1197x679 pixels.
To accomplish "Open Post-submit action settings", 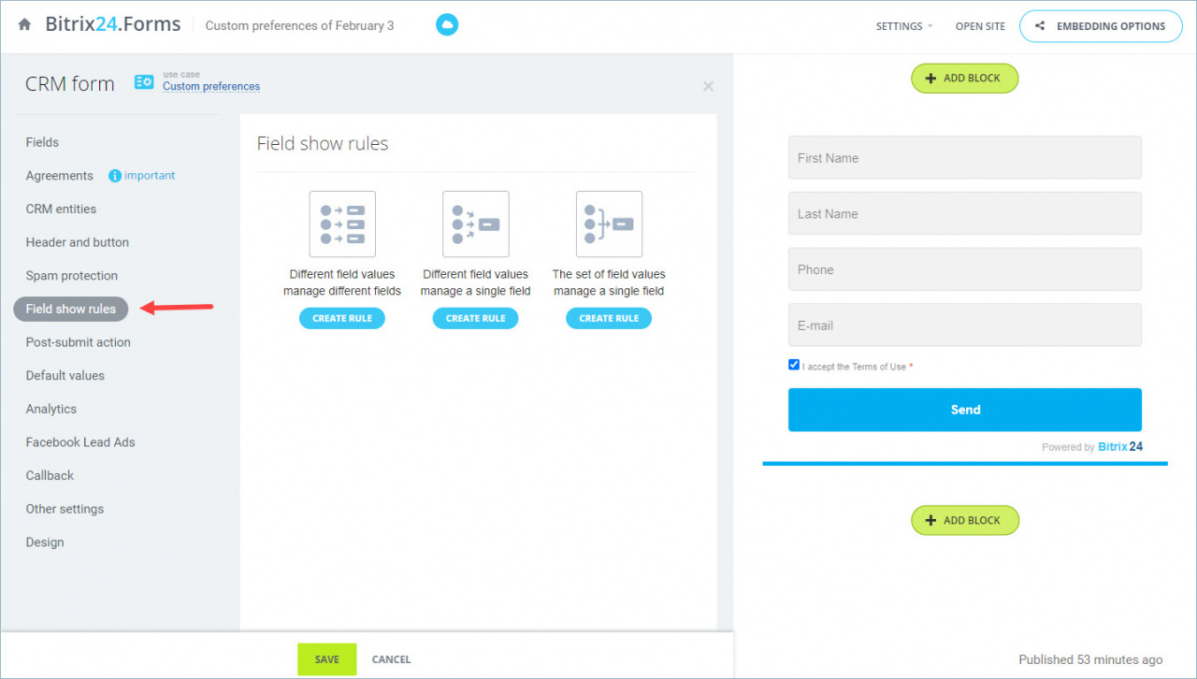I will pos(79,342).
